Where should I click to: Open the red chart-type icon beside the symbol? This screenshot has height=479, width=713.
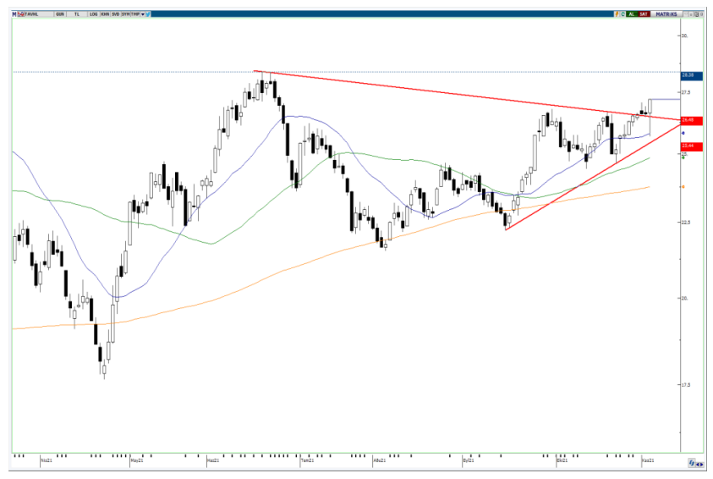21,14
